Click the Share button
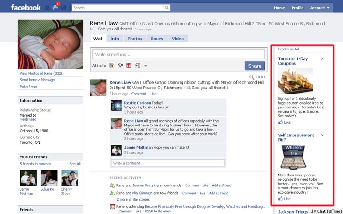The image size is (343, 214). coord(254,66)
